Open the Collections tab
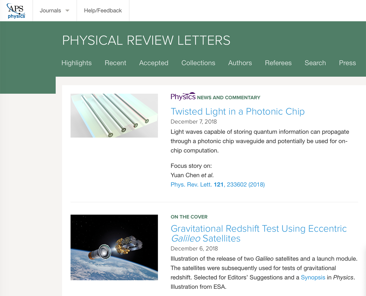 198,63
